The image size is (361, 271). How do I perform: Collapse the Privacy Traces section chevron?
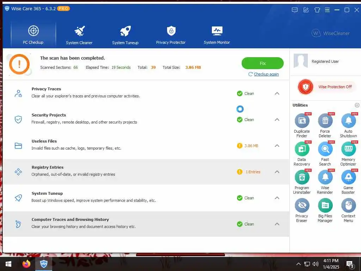[x=277, y=94]
